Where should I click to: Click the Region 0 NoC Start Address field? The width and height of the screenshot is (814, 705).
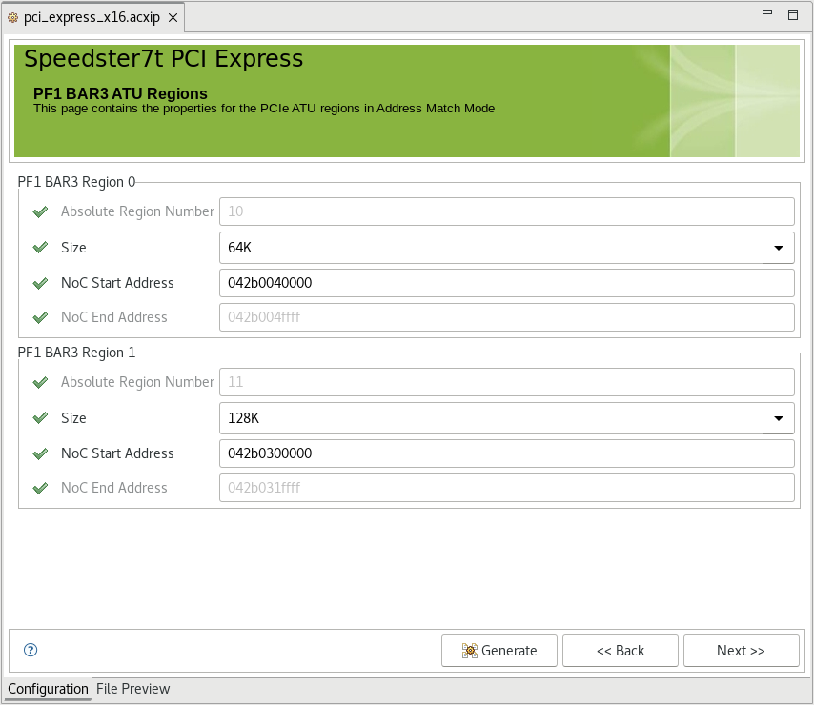(x=506, y=283)
